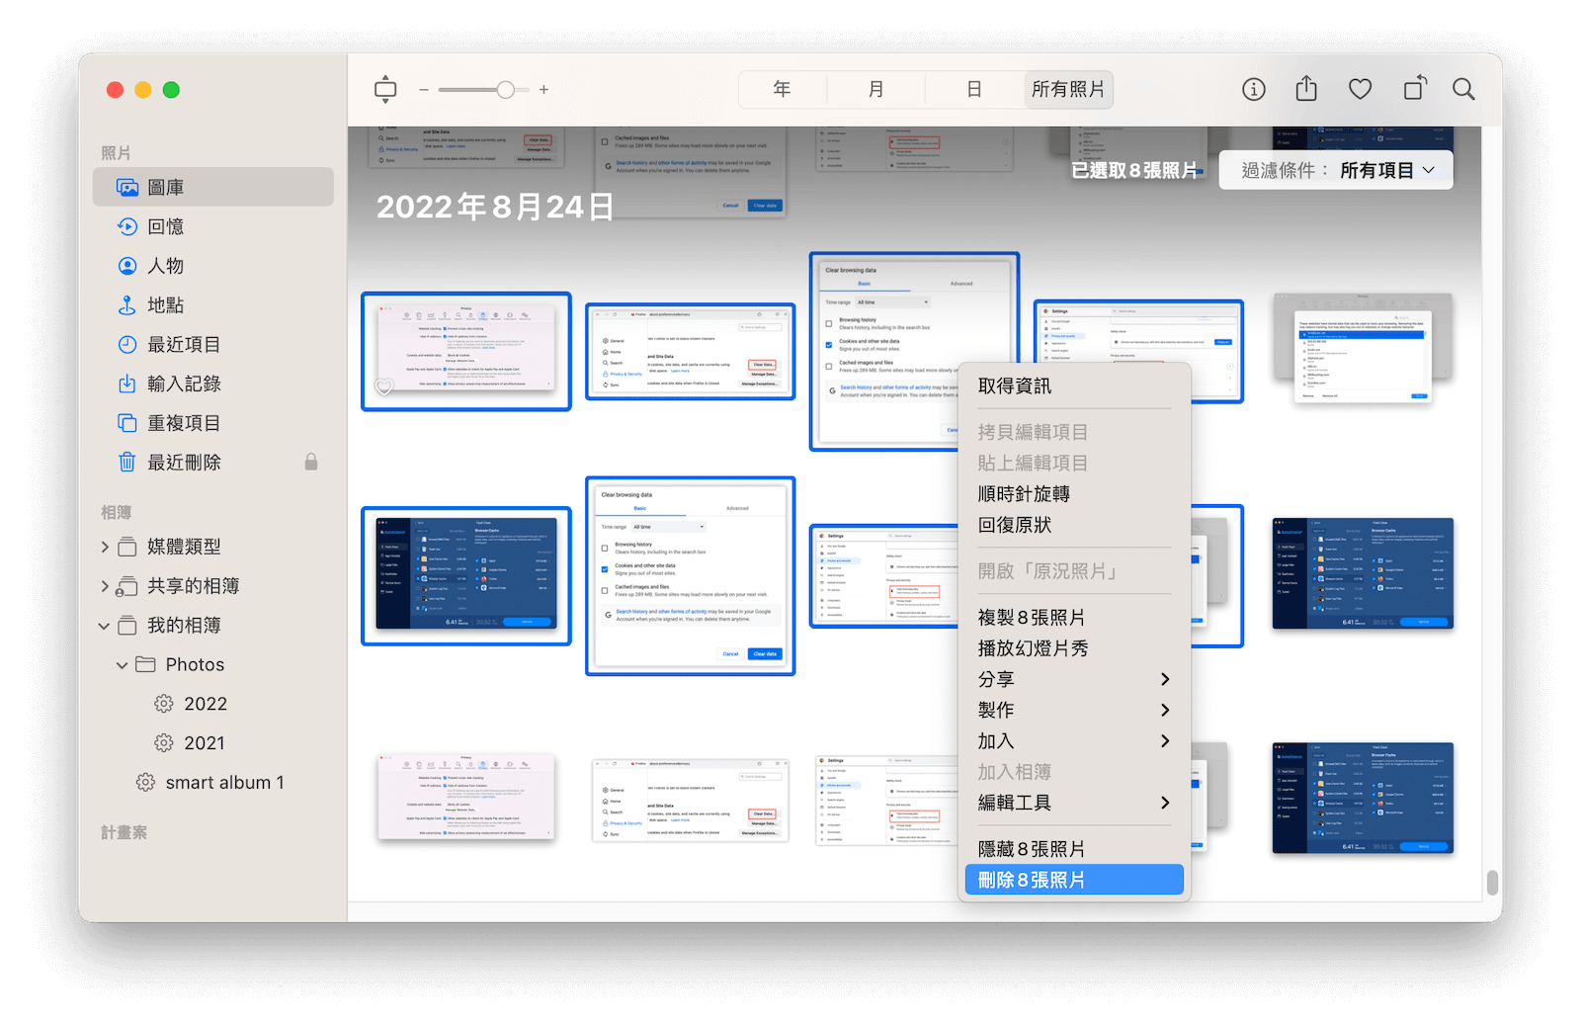Adjust the thumbnail zoom slider knob
1581x1026 pixels.
(x=505, y=90)
